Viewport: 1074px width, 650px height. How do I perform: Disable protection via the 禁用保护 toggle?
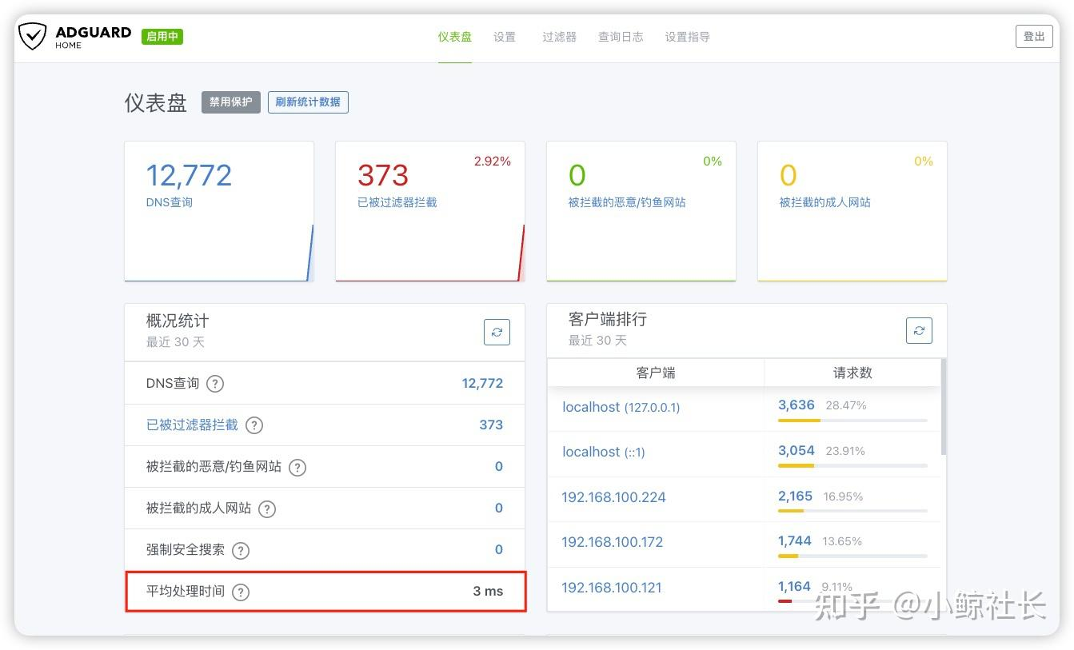(x=230, y=102)
